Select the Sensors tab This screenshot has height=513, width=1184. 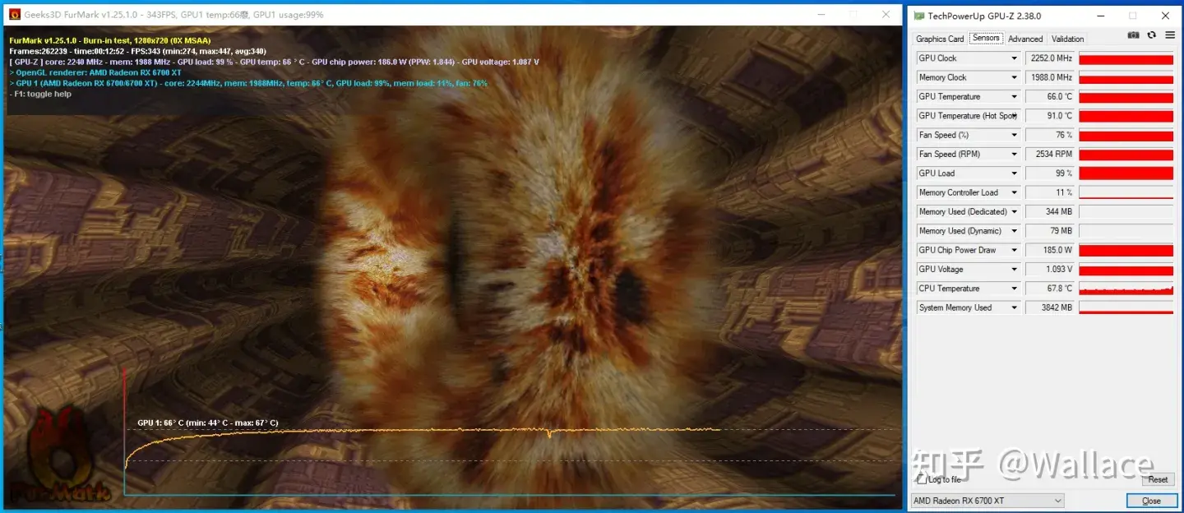pyautogui.click(x=986, y=38)
